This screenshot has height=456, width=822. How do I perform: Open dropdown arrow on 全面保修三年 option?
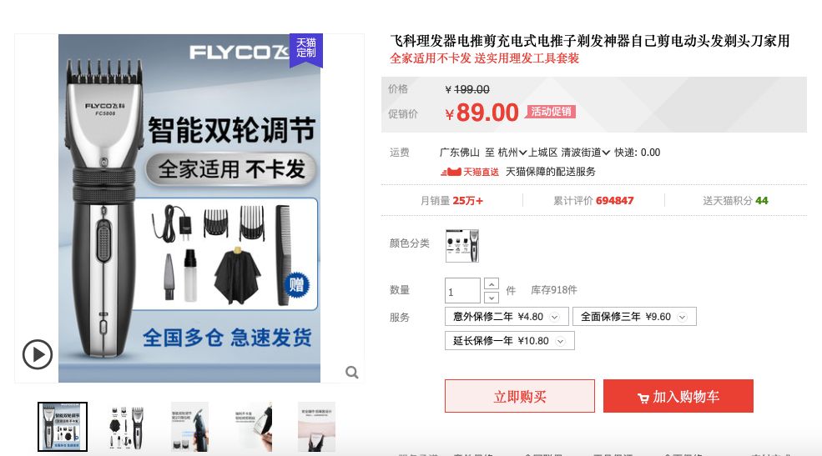682,318
